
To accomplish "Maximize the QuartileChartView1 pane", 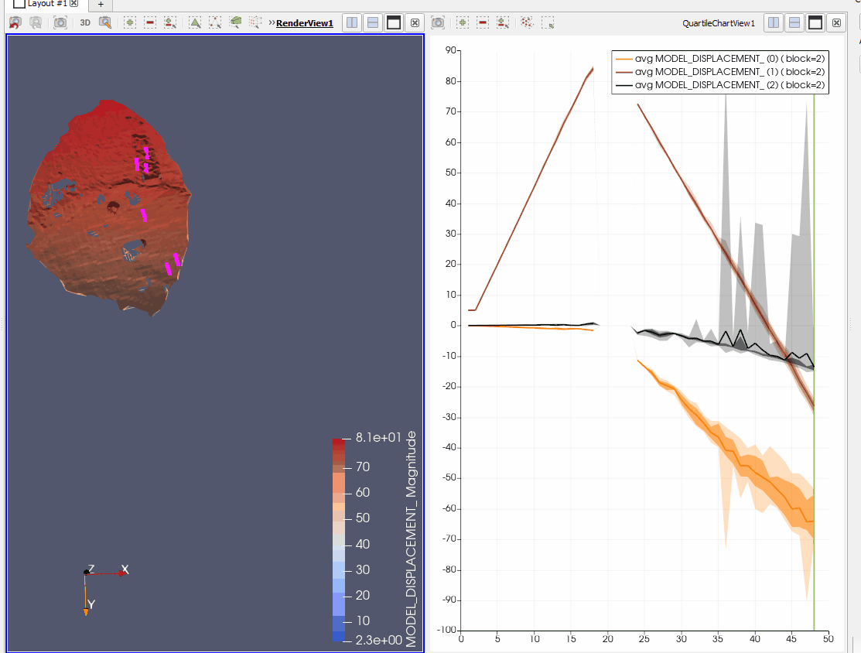I will (815, 23).
